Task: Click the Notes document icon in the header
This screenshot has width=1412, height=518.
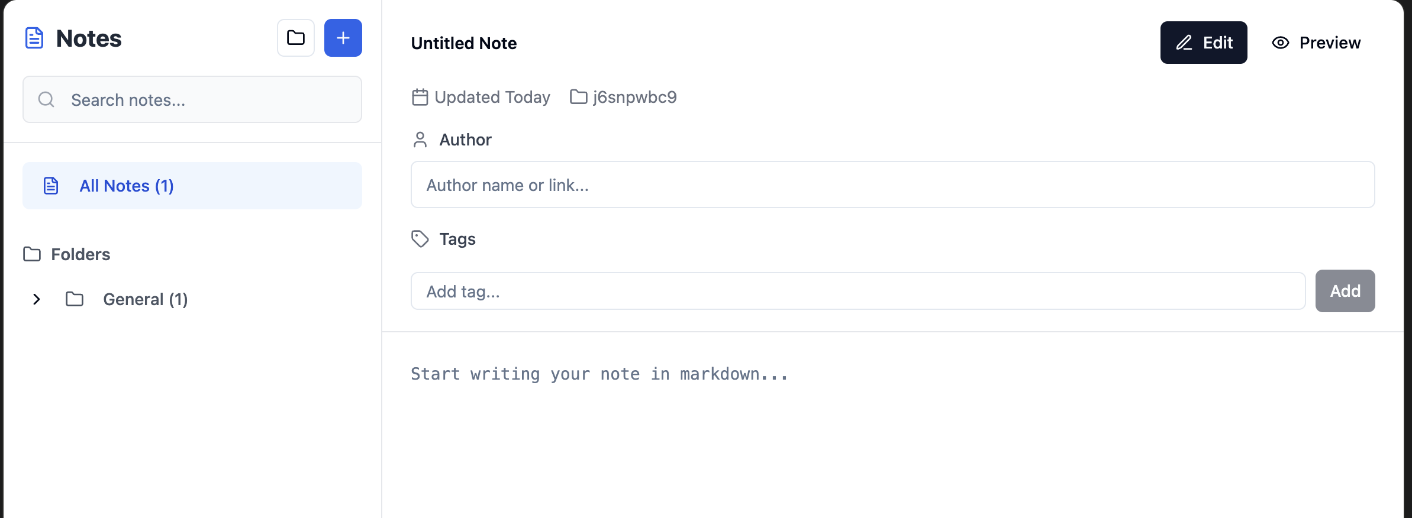Action: pyautogui.click(x=34, y=38)
